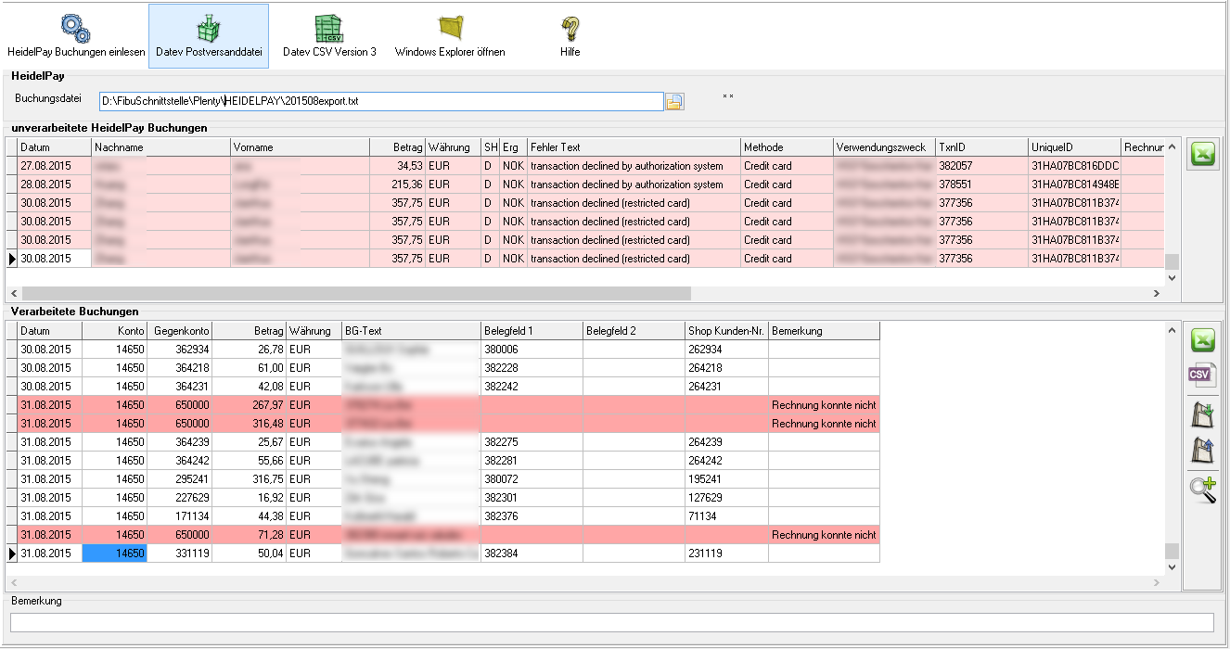Export unverarbeitete Buchungen to Excel
The image size is (1230, 649).
click(1202, 155)
